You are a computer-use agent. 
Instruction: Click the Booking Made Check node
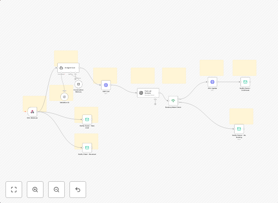point(173,101)
